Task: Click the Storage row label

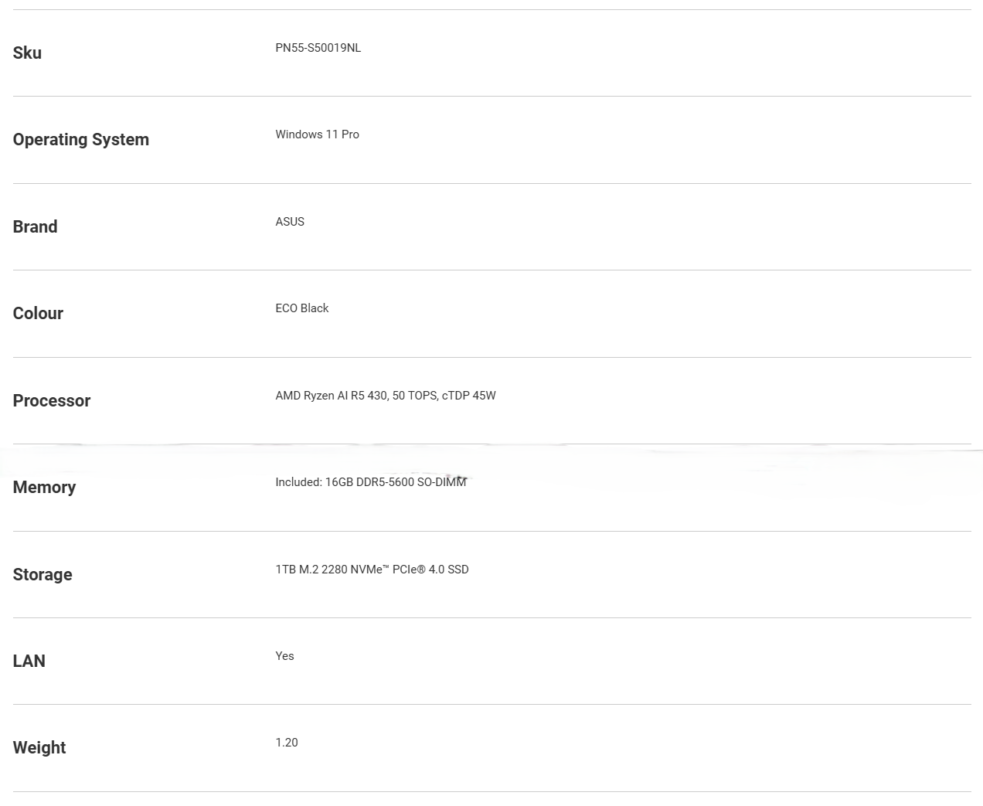Action: [43, 574]
